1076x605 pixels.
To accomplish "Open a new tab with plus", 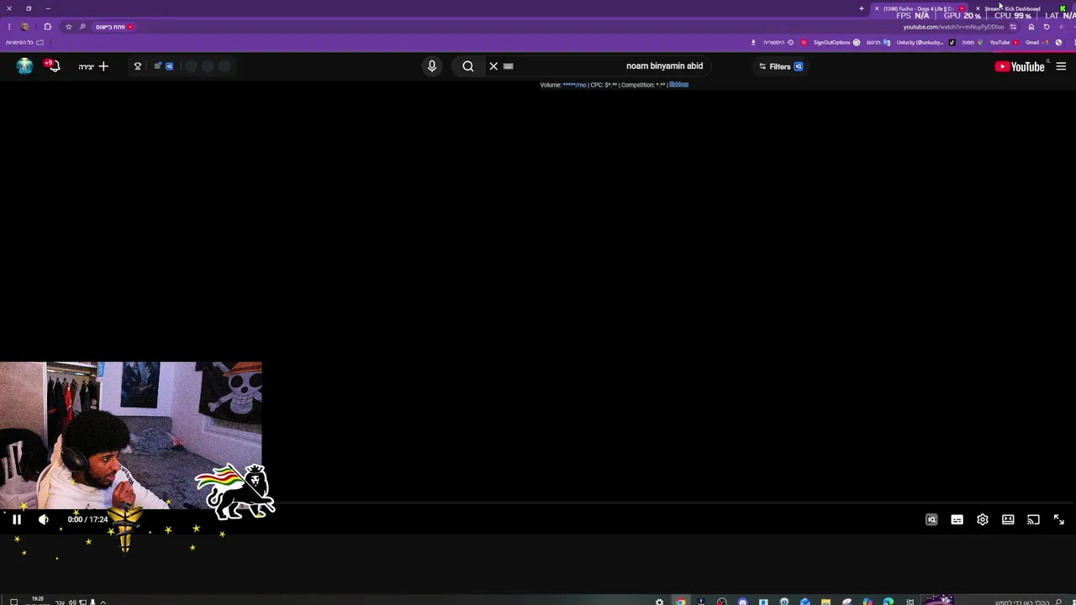I will click(x=861, y=8).
